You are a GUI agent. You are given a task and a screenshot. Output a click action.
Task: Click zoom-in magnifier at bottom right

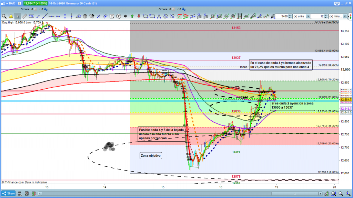click(347, 194)
